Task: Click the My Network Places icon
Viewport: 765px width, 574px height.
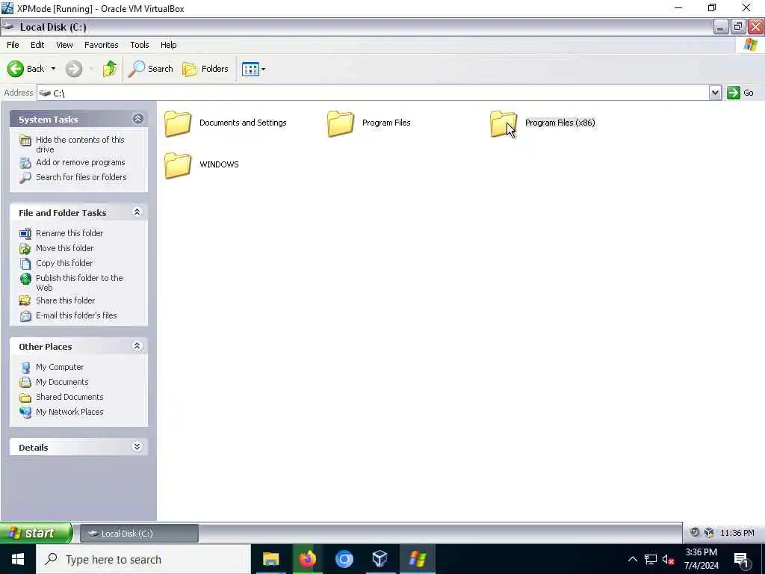Action: coord(25,412)
